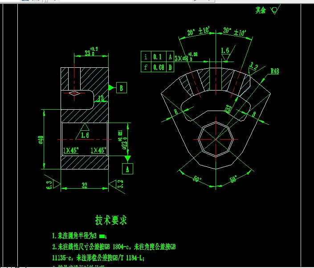The width and height of the screenshot is (314, 268).
Task: Select the ø22 +0.021 bore dimension
Action: (122, 140)
